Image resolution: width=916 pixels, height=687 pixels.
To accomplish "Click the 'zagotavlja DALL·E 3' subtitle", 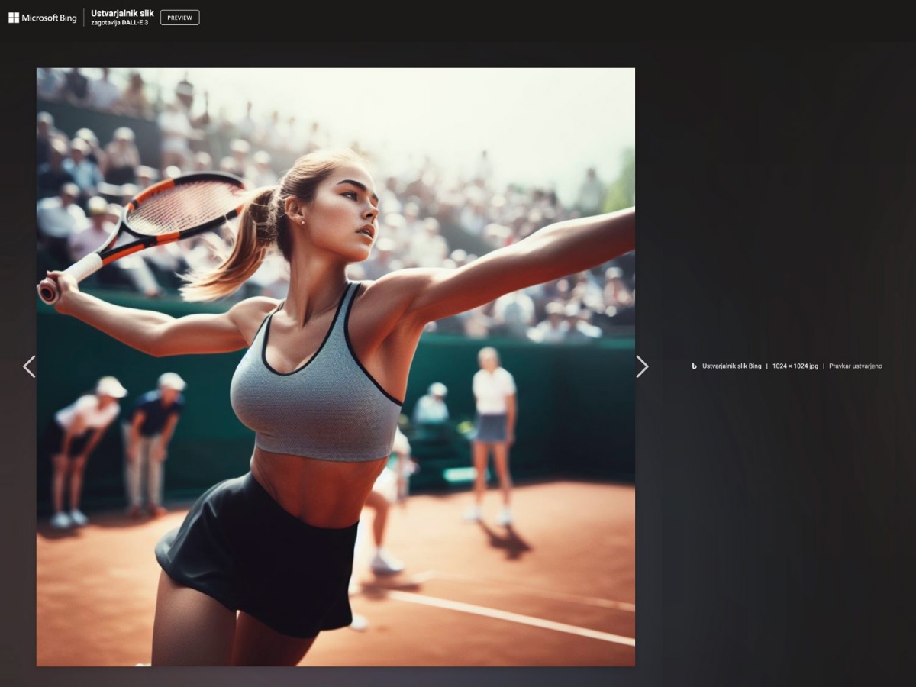I will pyautogui.click(x=120, y=23).
